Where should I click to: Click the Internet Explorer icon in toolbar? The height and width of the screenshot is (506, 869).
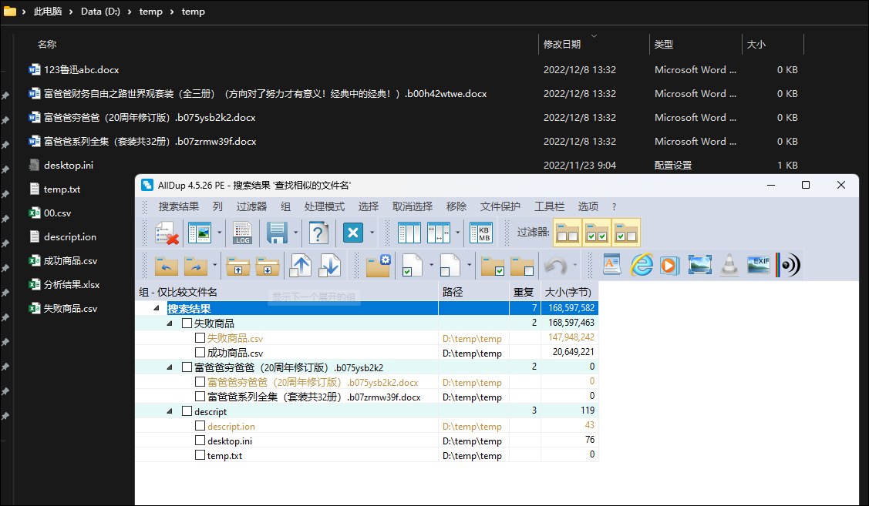tap(641, 264)
